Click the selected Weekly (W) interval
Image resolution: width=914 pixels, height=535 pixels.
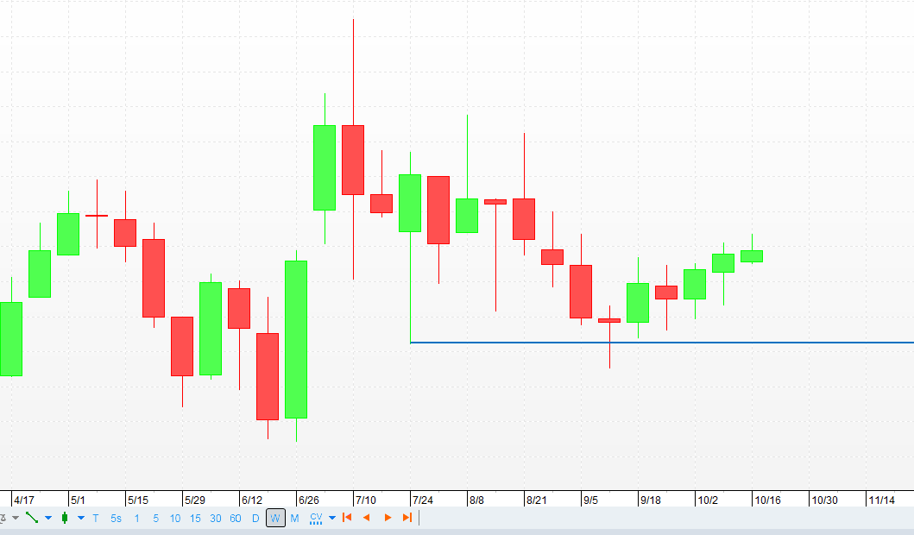(275, 518)
